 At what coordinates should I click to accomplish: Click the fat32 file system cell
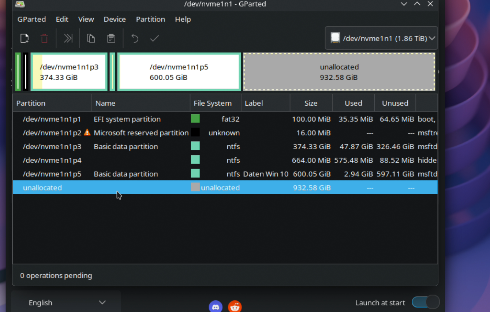tap(231, 119)
